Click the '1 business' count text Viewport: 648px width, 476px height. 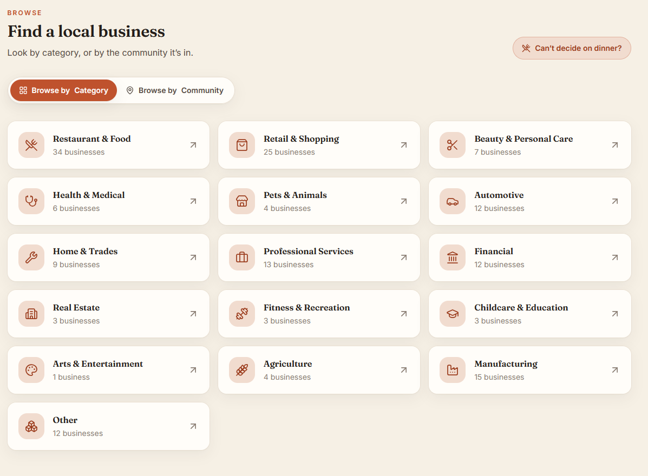[x=71, y=377]
